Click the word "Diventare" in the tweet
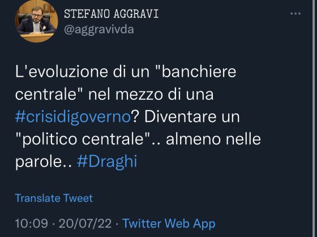 pyautogui.click(x=181, y=117)
